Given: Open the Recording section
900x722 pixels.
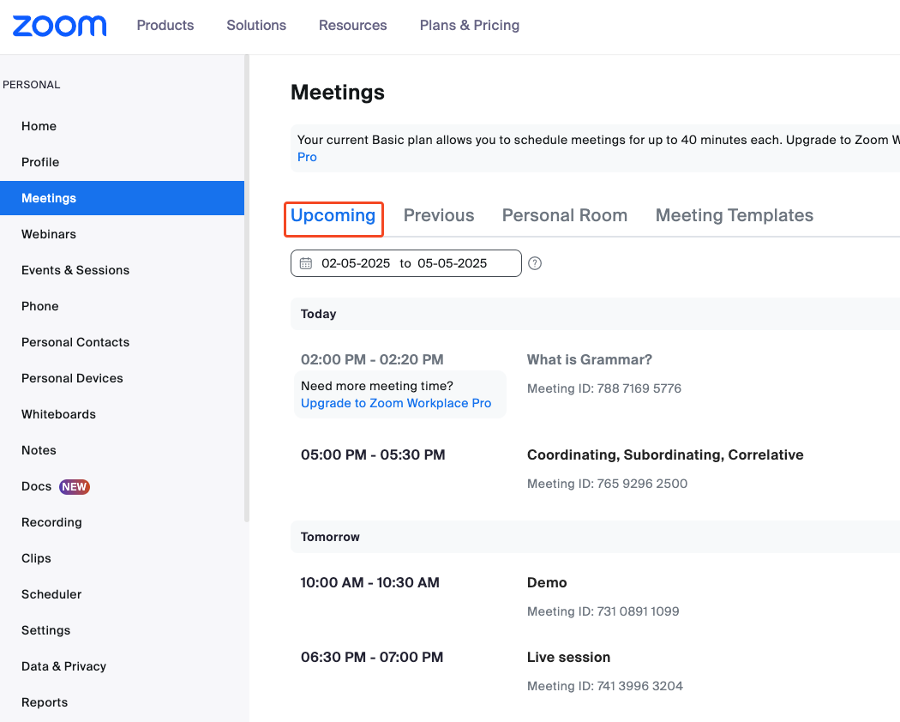Looking at the screenshot, I should point(51,522).
